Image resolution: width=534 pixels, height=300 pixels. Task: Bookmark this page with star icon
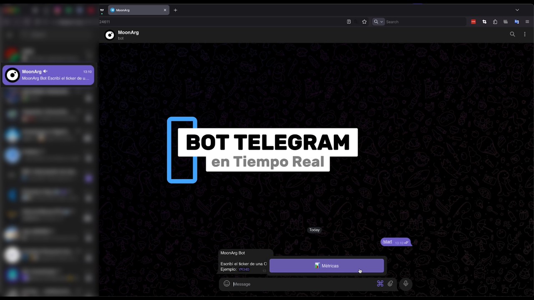tap(364, 22)
